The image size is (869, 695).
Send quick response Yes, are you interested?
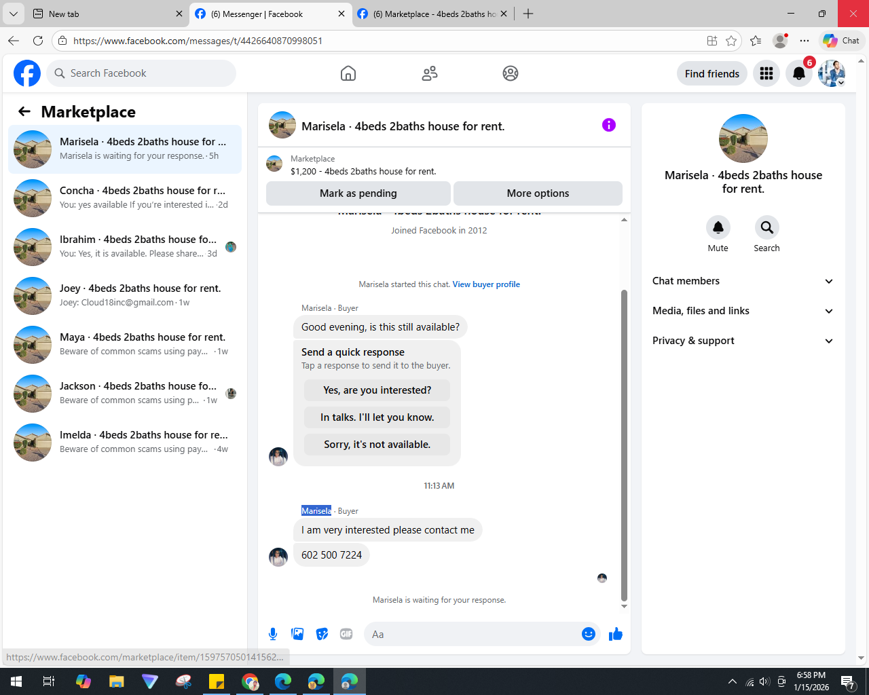tap(377, 390)
